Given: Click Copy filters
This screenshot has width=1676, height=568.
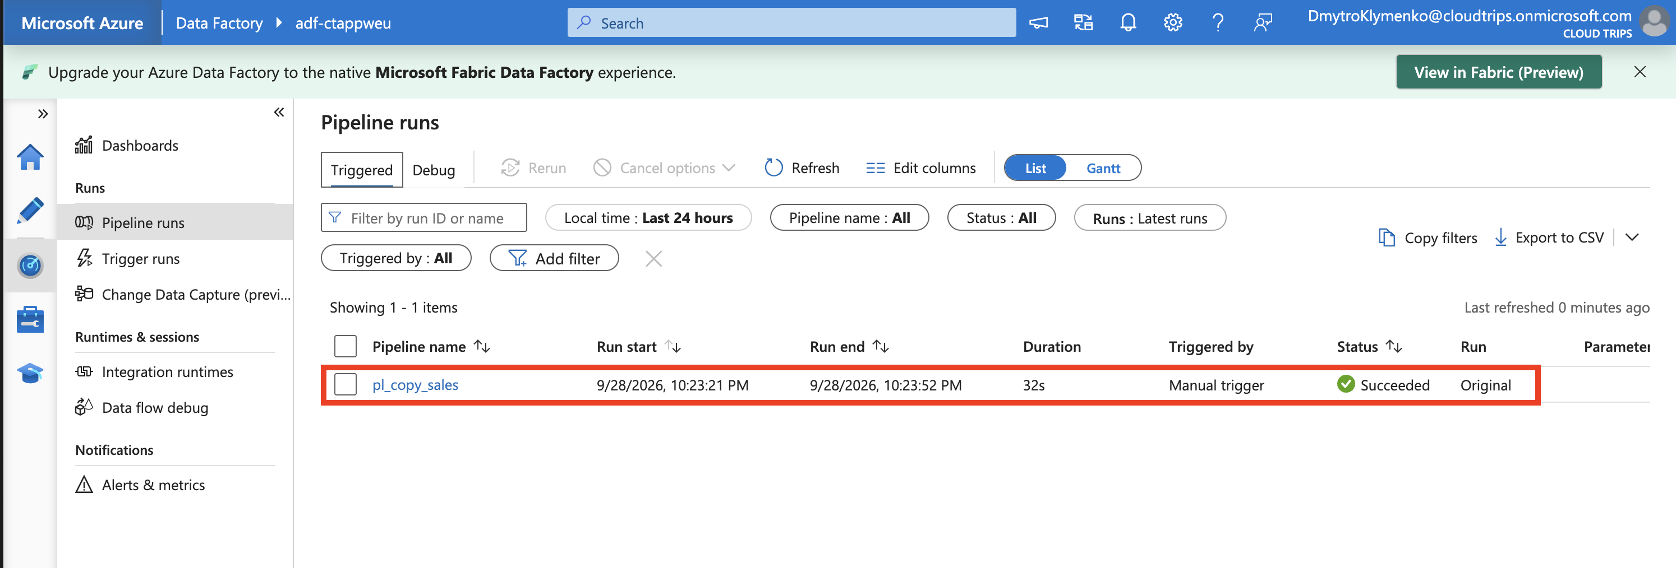Looking at the screenshot, I should point(1428,237).
